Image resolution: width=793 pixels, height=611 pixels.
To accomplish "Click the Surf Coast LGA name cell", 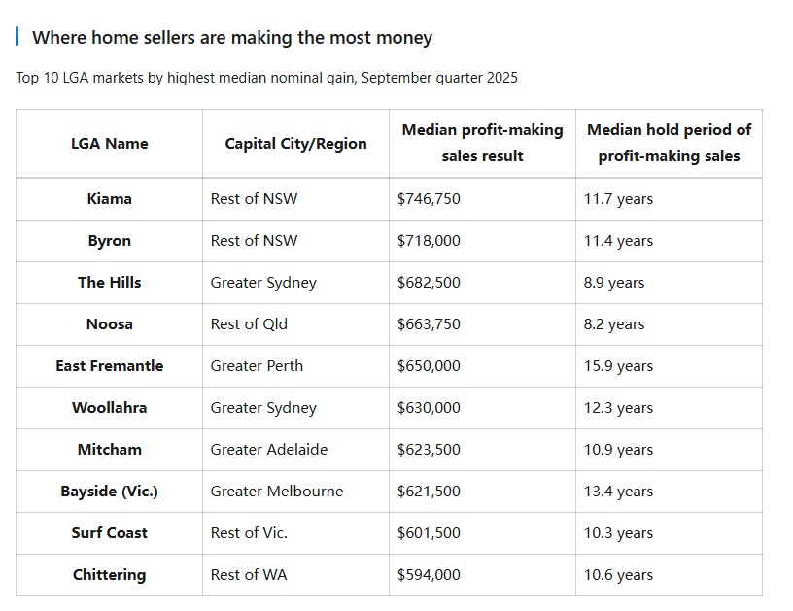I will point(110,533).
